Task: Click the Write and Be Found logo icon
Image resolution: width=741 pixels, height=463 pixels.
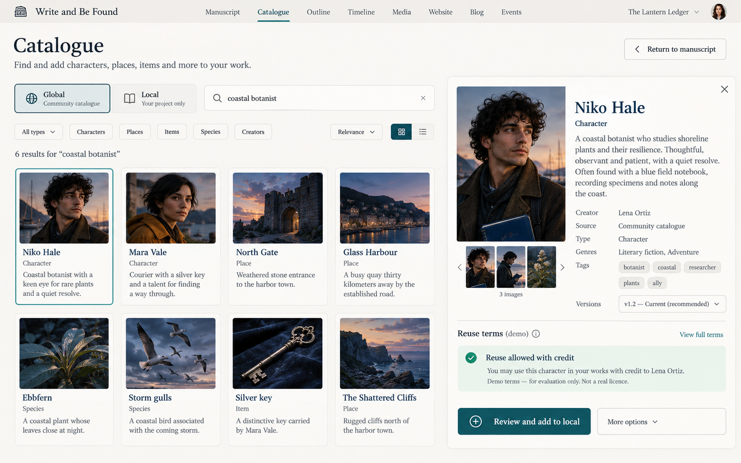Action: click(21, 12)
